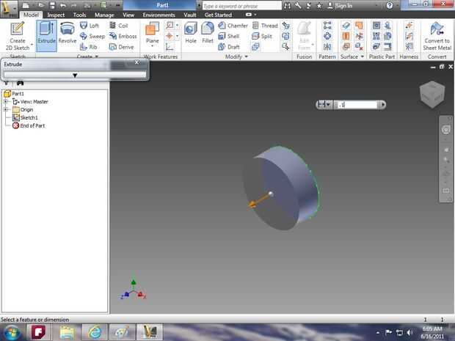Click the Help question mark icon
The width and height of the screenshot is (455, 341).
pos(390,5)
